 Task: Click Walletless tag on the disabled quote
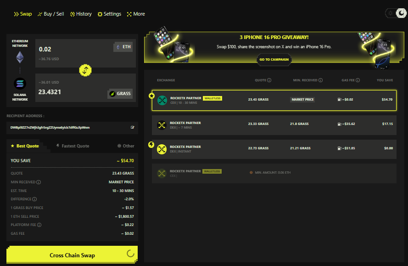pos(212,171)
